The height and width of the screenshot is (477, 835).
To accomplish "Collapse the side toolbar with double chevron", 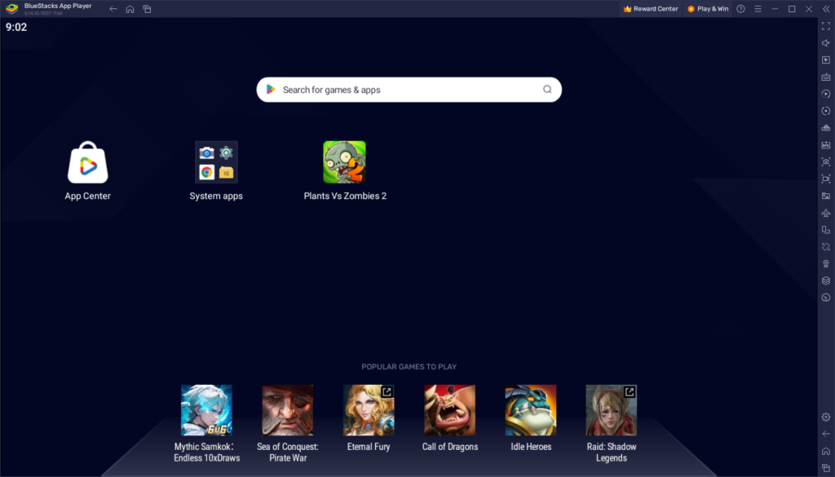I will (x=826, y=9).
